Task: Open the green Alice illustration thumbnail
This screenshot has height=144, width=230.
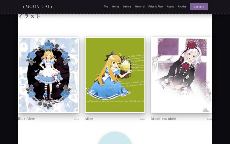Action: (115, 75)
